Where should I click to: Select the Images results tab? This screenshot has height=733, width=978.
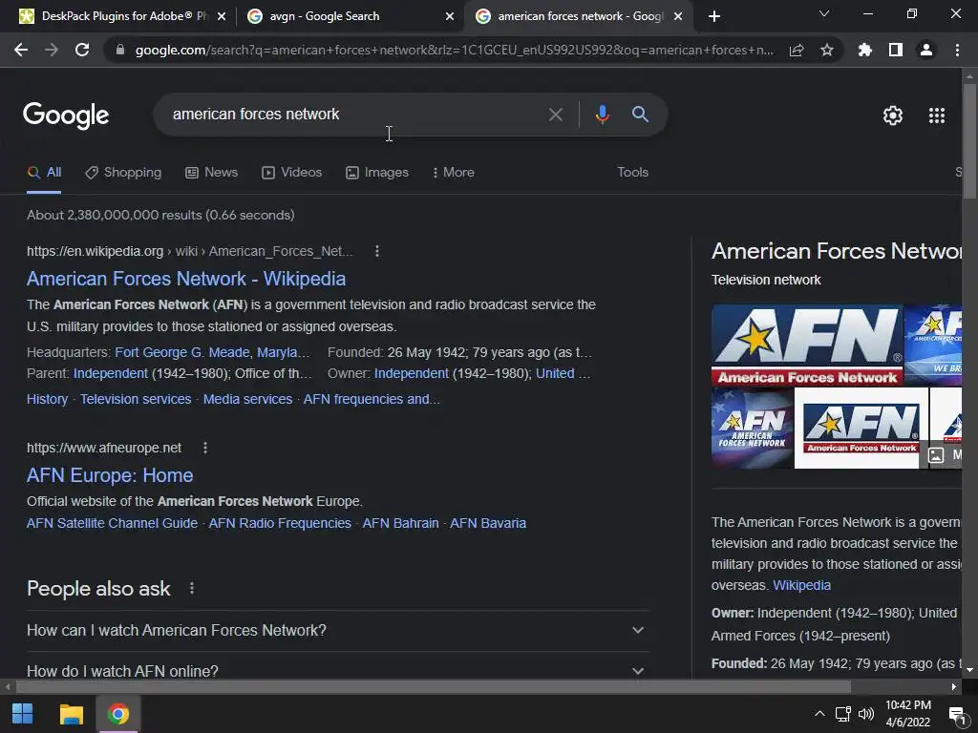377,173
